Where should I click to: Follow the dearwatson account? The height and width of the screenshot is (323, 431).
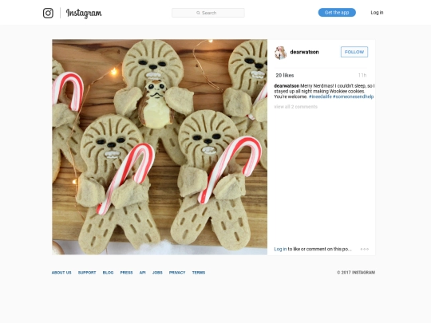click(354, 52)
